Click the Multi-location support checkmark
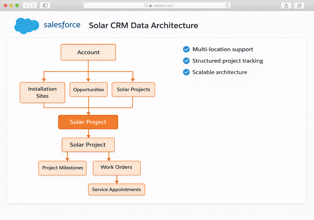Image resolution: width=314 pixels, height=220 pixels. 186,49
